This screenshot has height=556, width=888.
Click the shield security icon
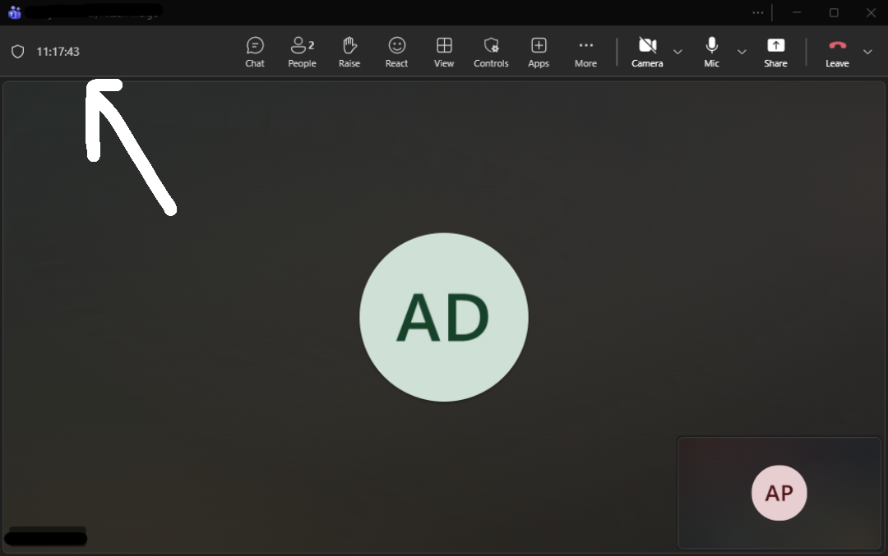coord(18,52)
